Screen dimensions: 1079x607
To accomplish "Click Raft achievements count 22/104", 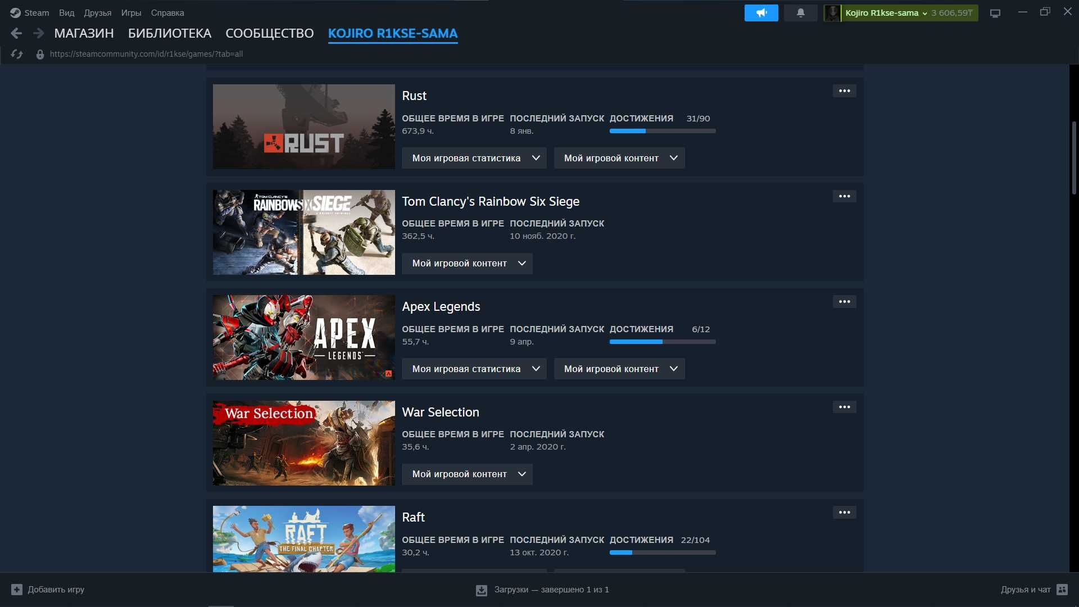I will 695,541.
